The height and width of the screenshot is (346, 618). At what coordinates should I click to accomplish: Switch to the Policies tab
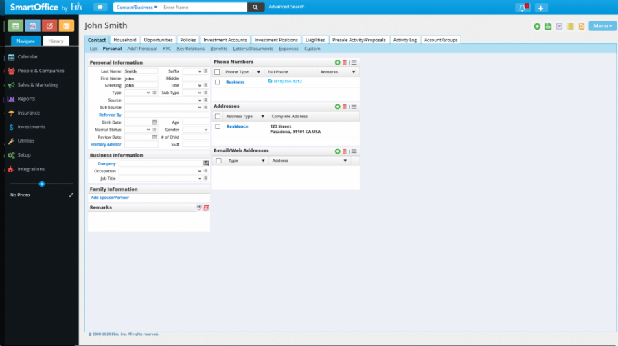(188, 40)
